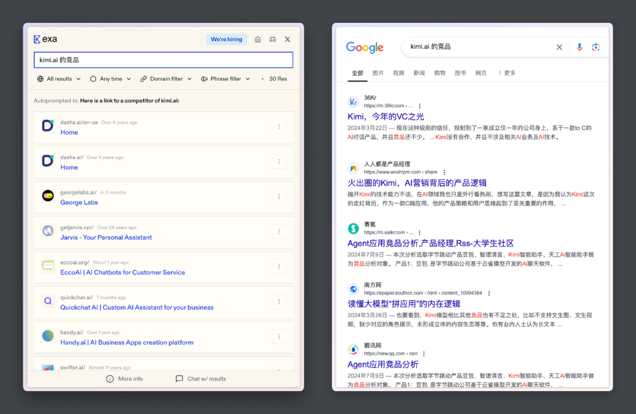Open options menu for Handy.ai result

[279, 336]
